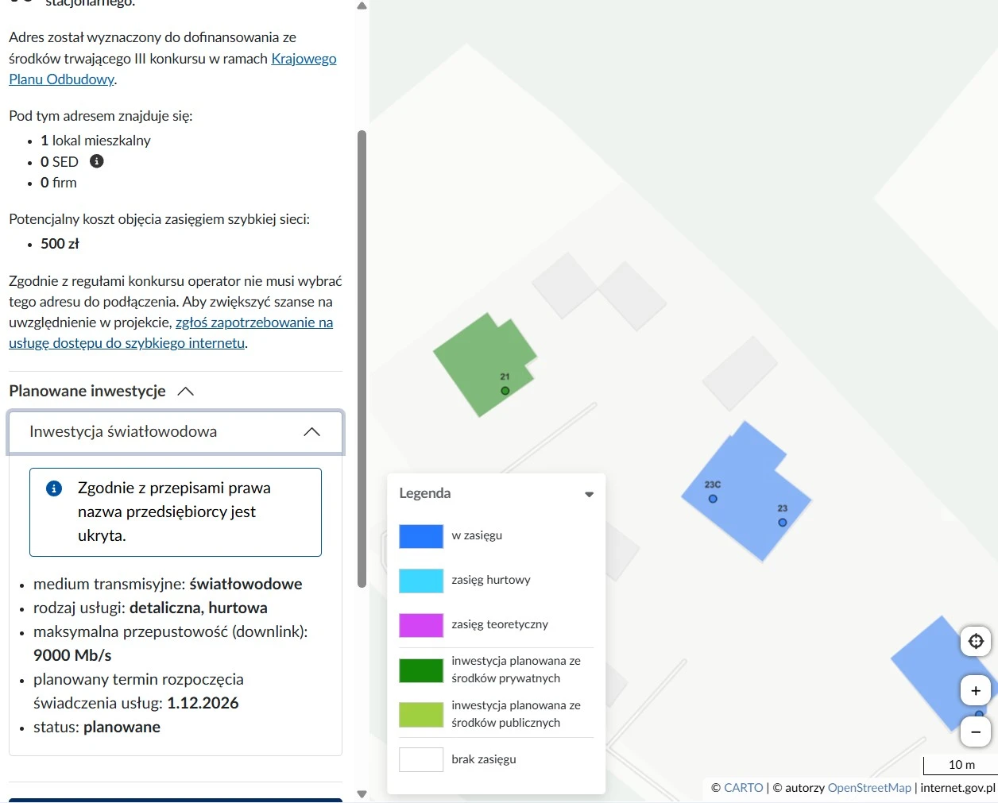This screenshot has height=803, width=998.
Task: Collapse the Legenda panel
Action: click(589, 494)
